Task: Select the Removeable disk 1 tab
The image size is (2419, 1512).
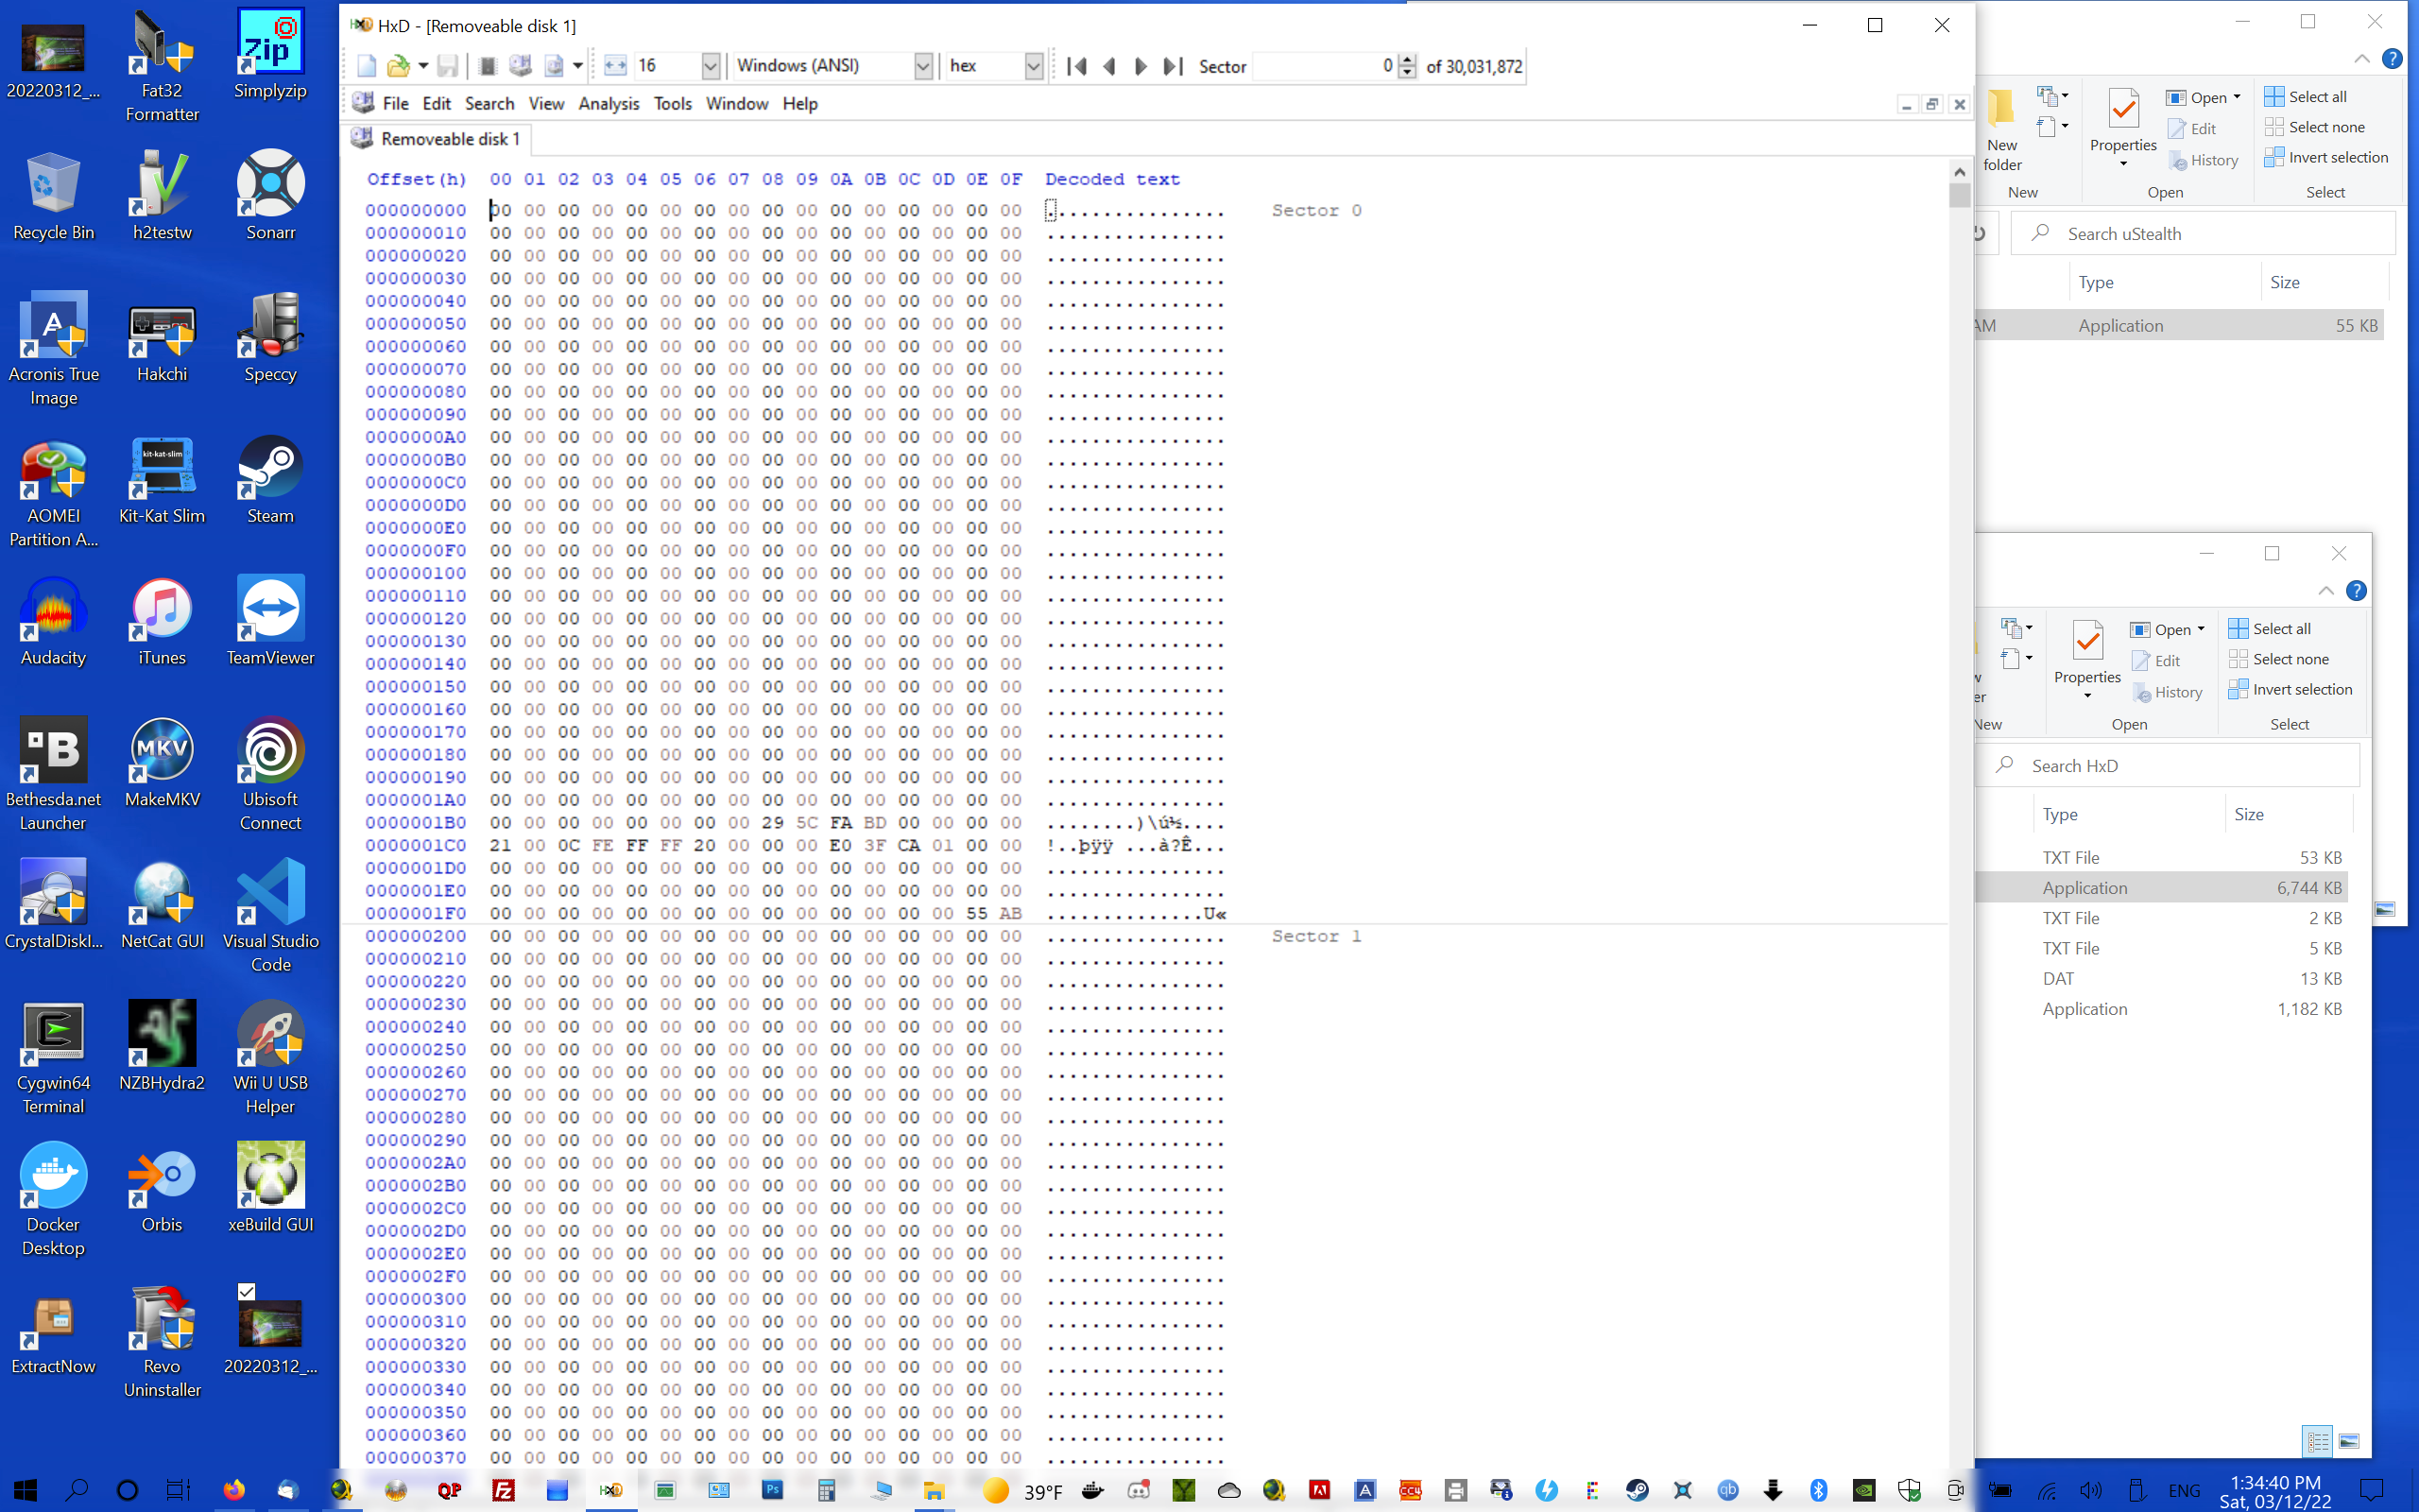Action: [437, 139]
